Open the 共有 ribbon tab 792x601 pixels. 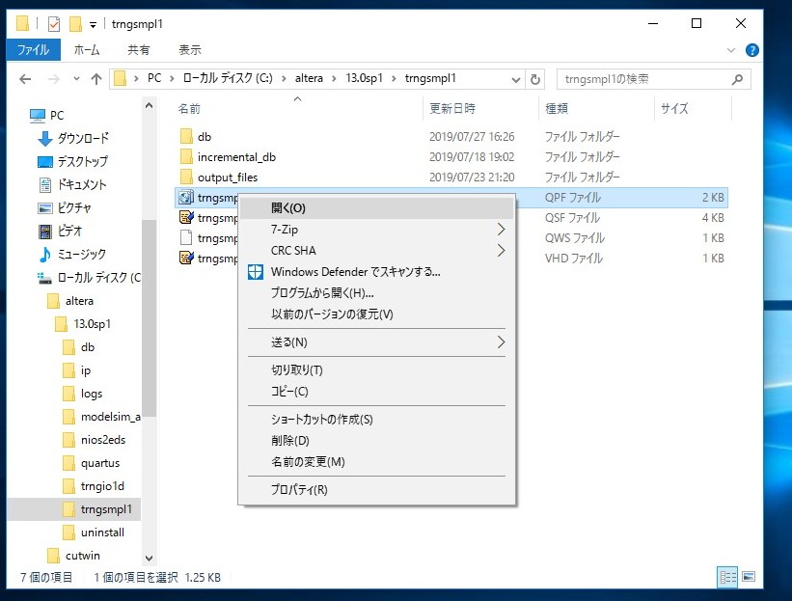(x=139, y=50)
